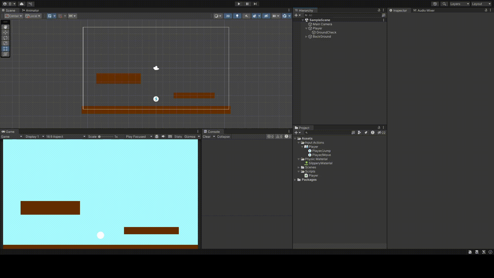494x278 pixels.
Task: Switch to the Audio Mixer tab
Action: click(424, 10)
